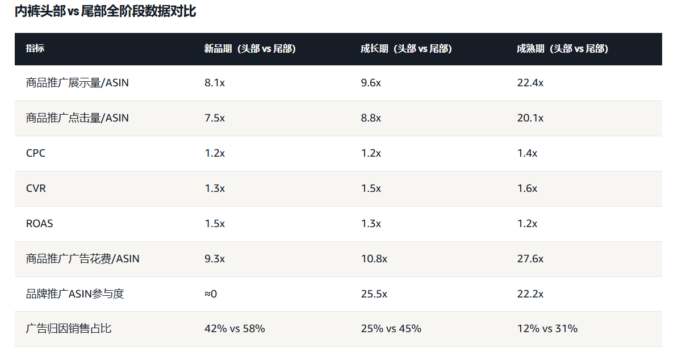682x352 pixels.
Task: Click the ROAS row label
Action: (39, 224)
